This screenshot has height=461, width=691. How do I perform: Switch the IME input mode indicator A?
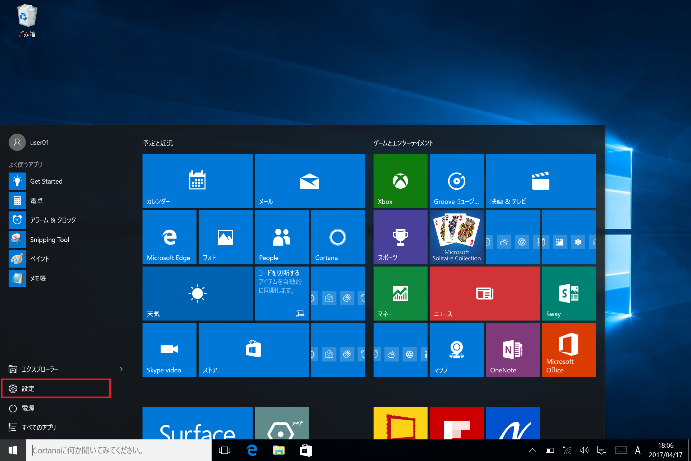638,450
